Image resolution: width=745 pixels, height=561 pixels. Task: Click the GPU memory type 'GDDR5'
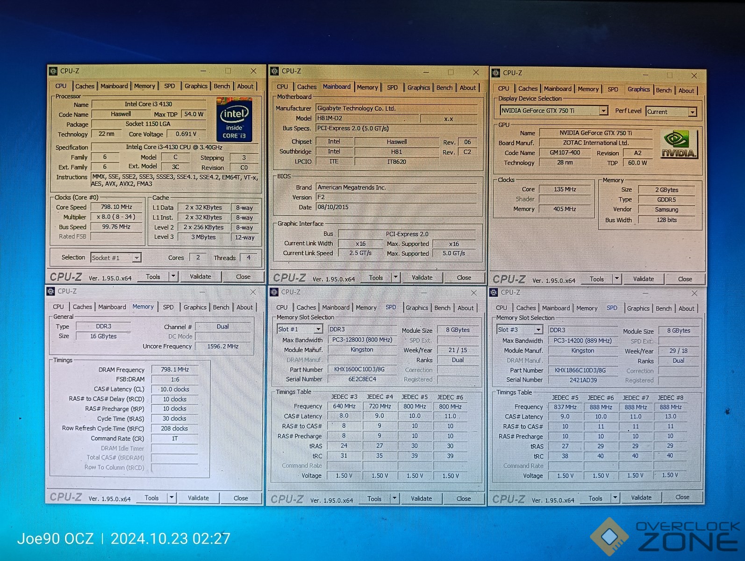pos(666,200)
